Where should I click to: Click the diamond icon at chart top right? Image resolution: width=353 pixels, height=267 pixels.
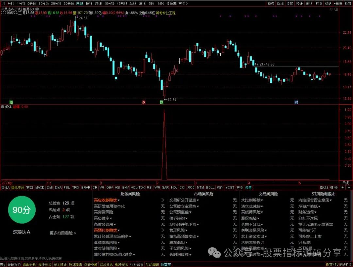click(x=331, y=9)
